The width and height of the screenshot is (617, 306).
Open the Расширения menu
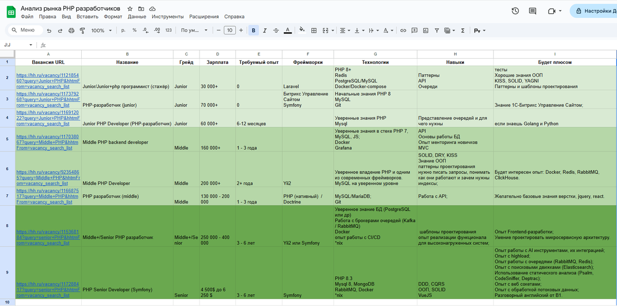click(x=204, y=16)
